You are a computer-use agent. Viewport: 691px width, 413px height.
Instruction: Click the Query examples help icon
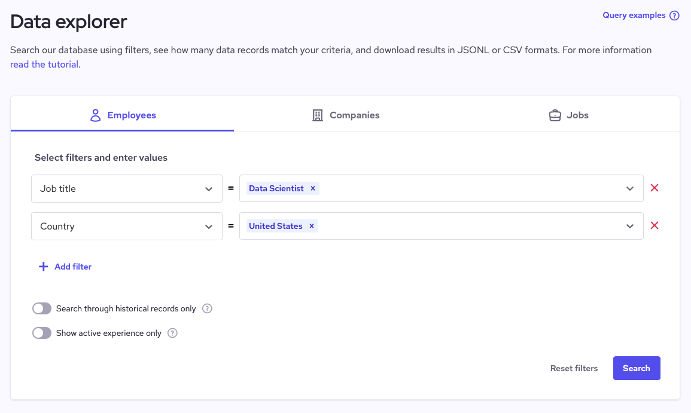674,16
